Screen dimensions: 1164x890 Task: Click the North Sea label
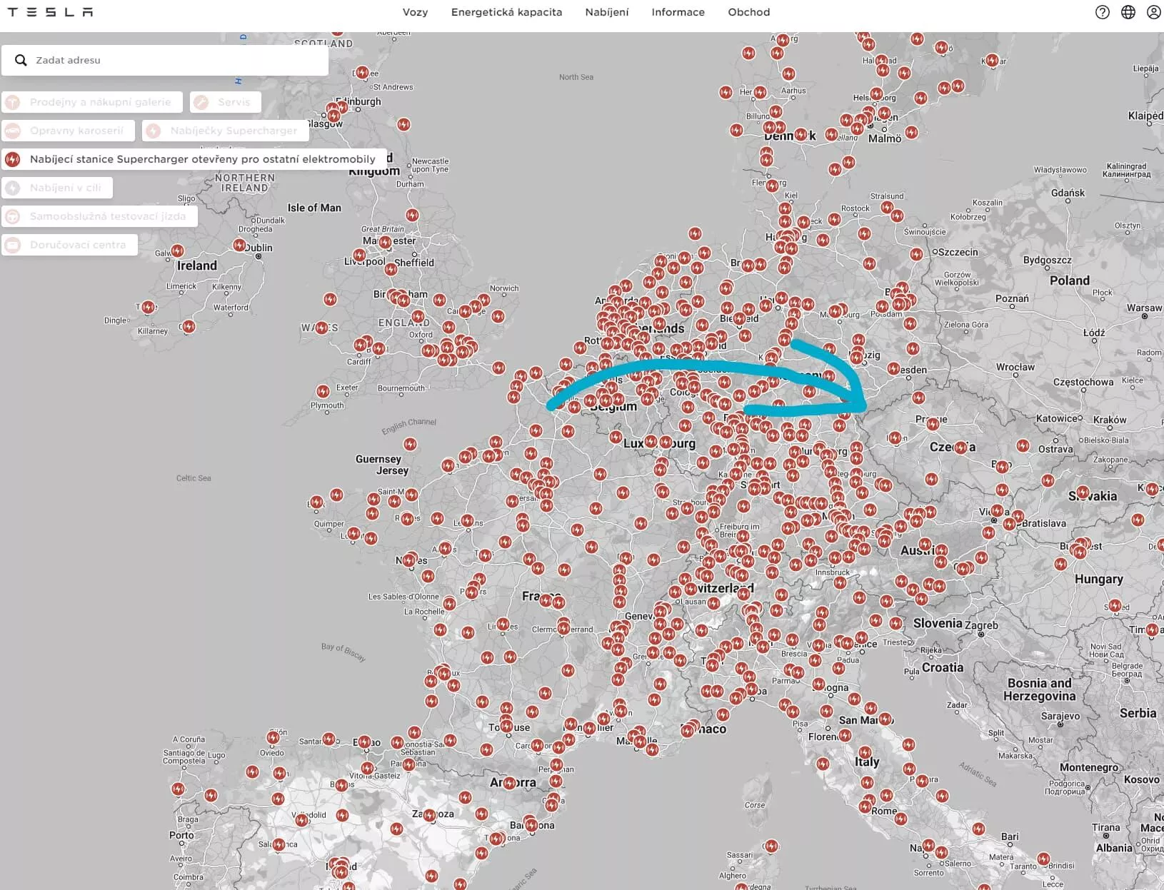(576, 77)
